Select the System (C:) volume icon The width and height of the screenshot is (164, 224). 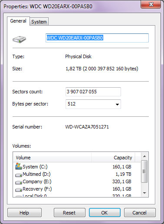(19, 166)
